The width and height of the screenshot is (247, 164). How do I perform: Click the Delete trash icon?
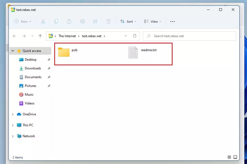[x=109, y=22]
